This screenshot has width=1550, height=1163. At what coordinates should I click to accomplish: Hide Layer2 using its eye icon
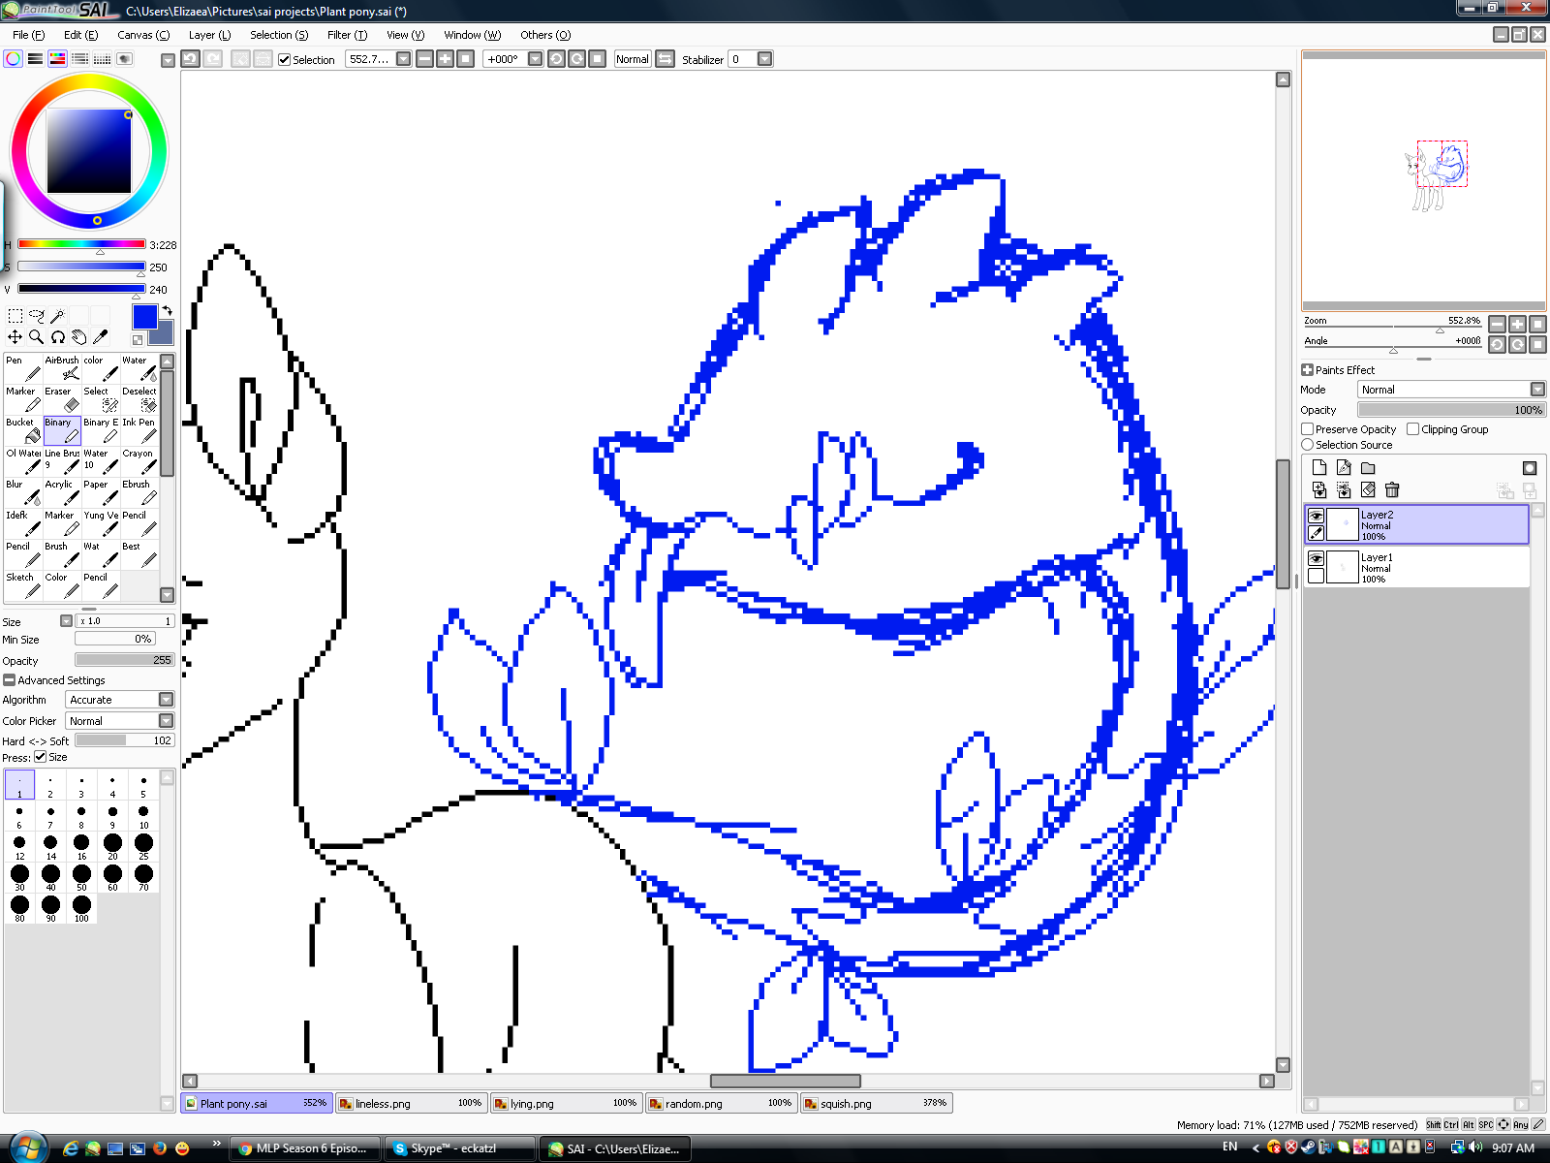1316,517
